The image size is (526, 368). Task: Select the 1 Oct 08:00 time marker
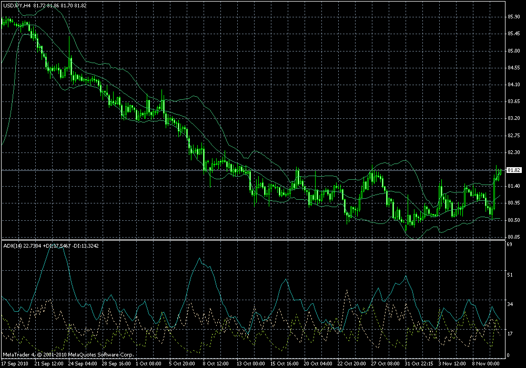[148, 364]
